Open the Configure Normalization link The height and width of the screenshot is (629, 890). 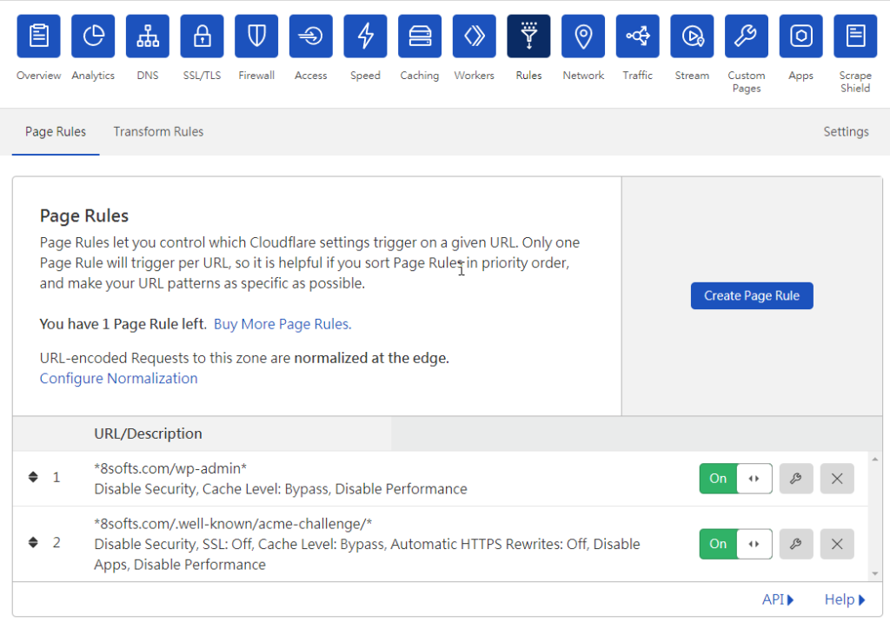(x=118, y=378)
